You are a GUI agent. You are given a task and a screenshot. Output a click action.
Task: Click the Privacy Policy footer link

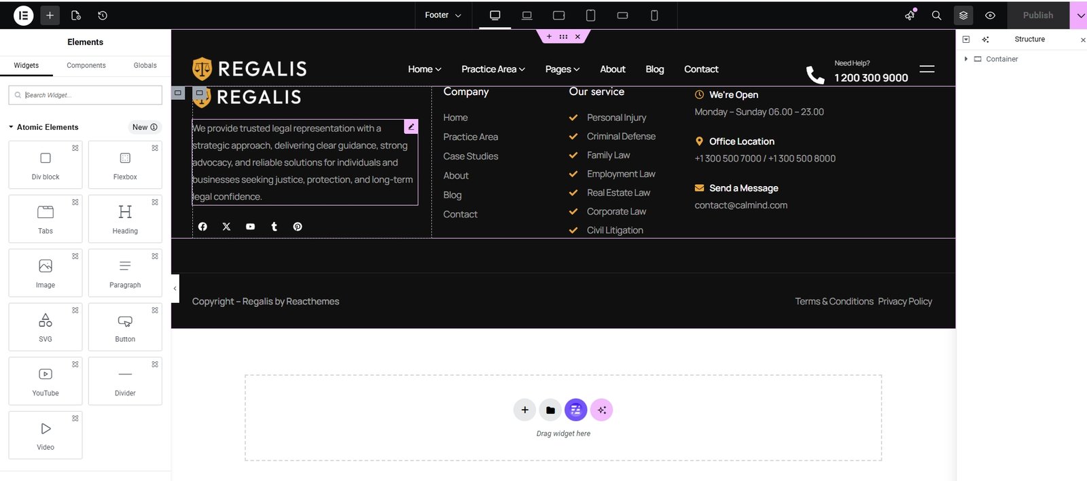[904, 301]
